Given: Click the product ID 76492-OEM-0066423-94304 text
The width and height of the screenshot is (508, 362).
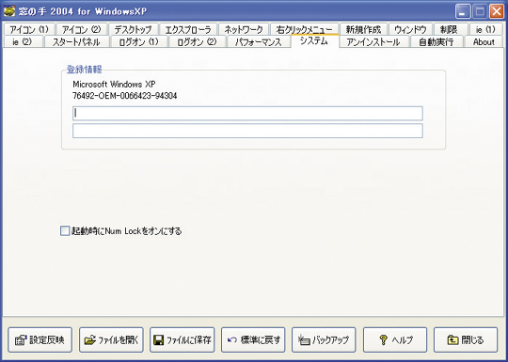Looking at the screenshot, I should 125,96.
